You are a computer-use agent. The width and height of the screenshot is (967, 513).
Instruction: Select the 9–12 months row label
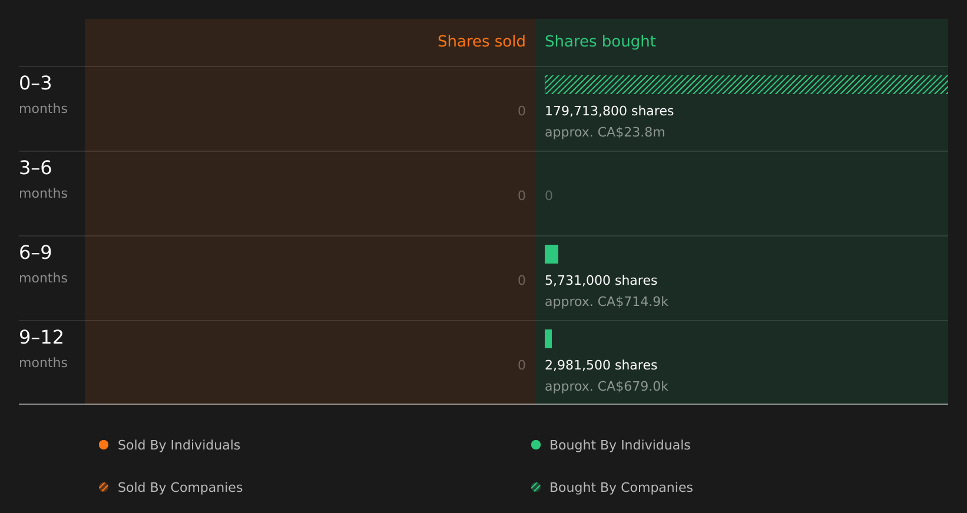tap(43, 349)
